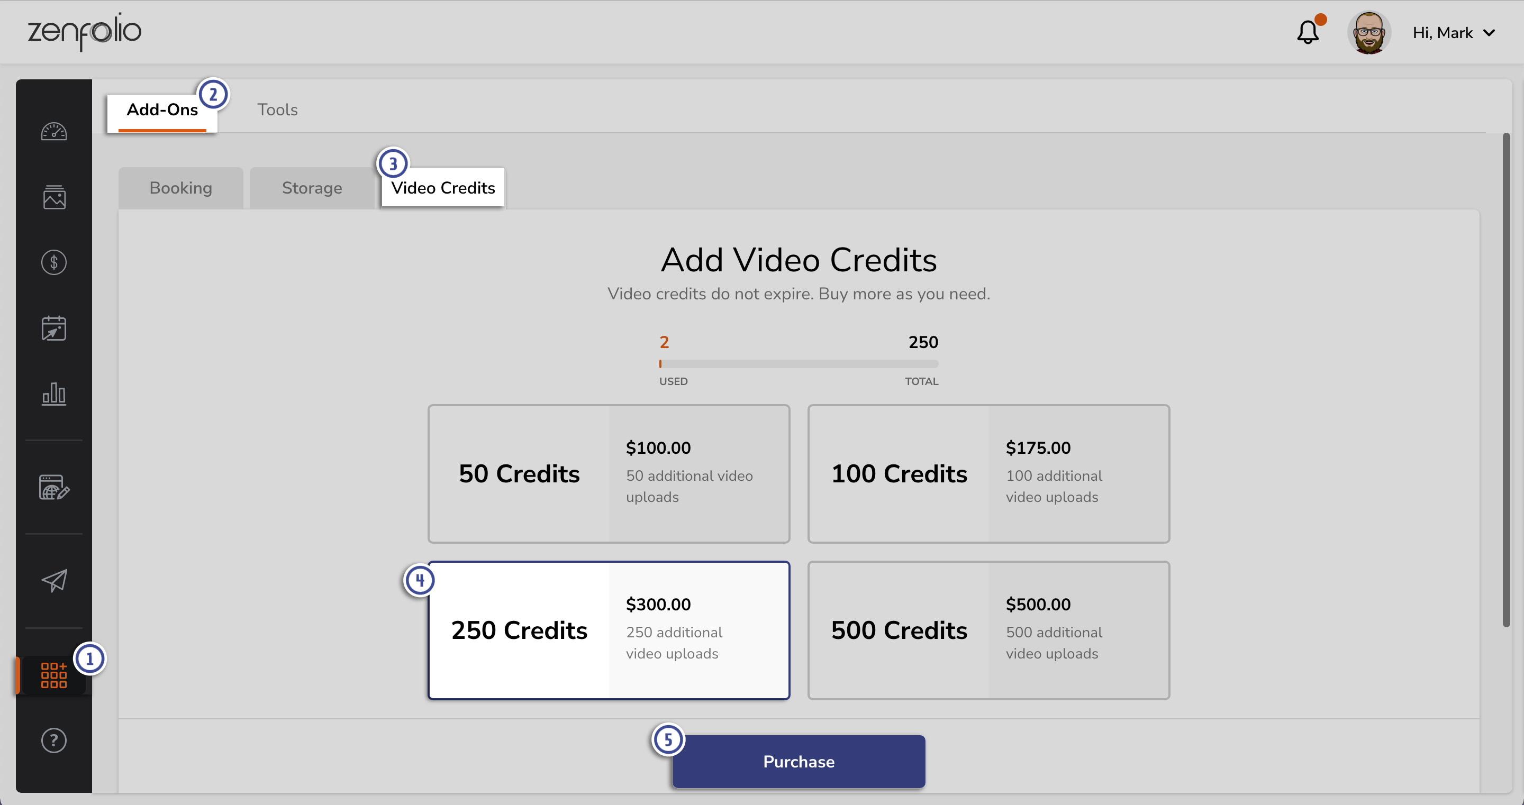Open the Website editor icon
The width and height of the screenshot is (1524, 805).
(x=54, y=489)
